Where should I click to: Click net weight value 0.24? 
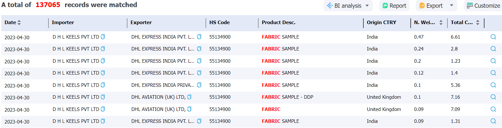tap(418, 49)
